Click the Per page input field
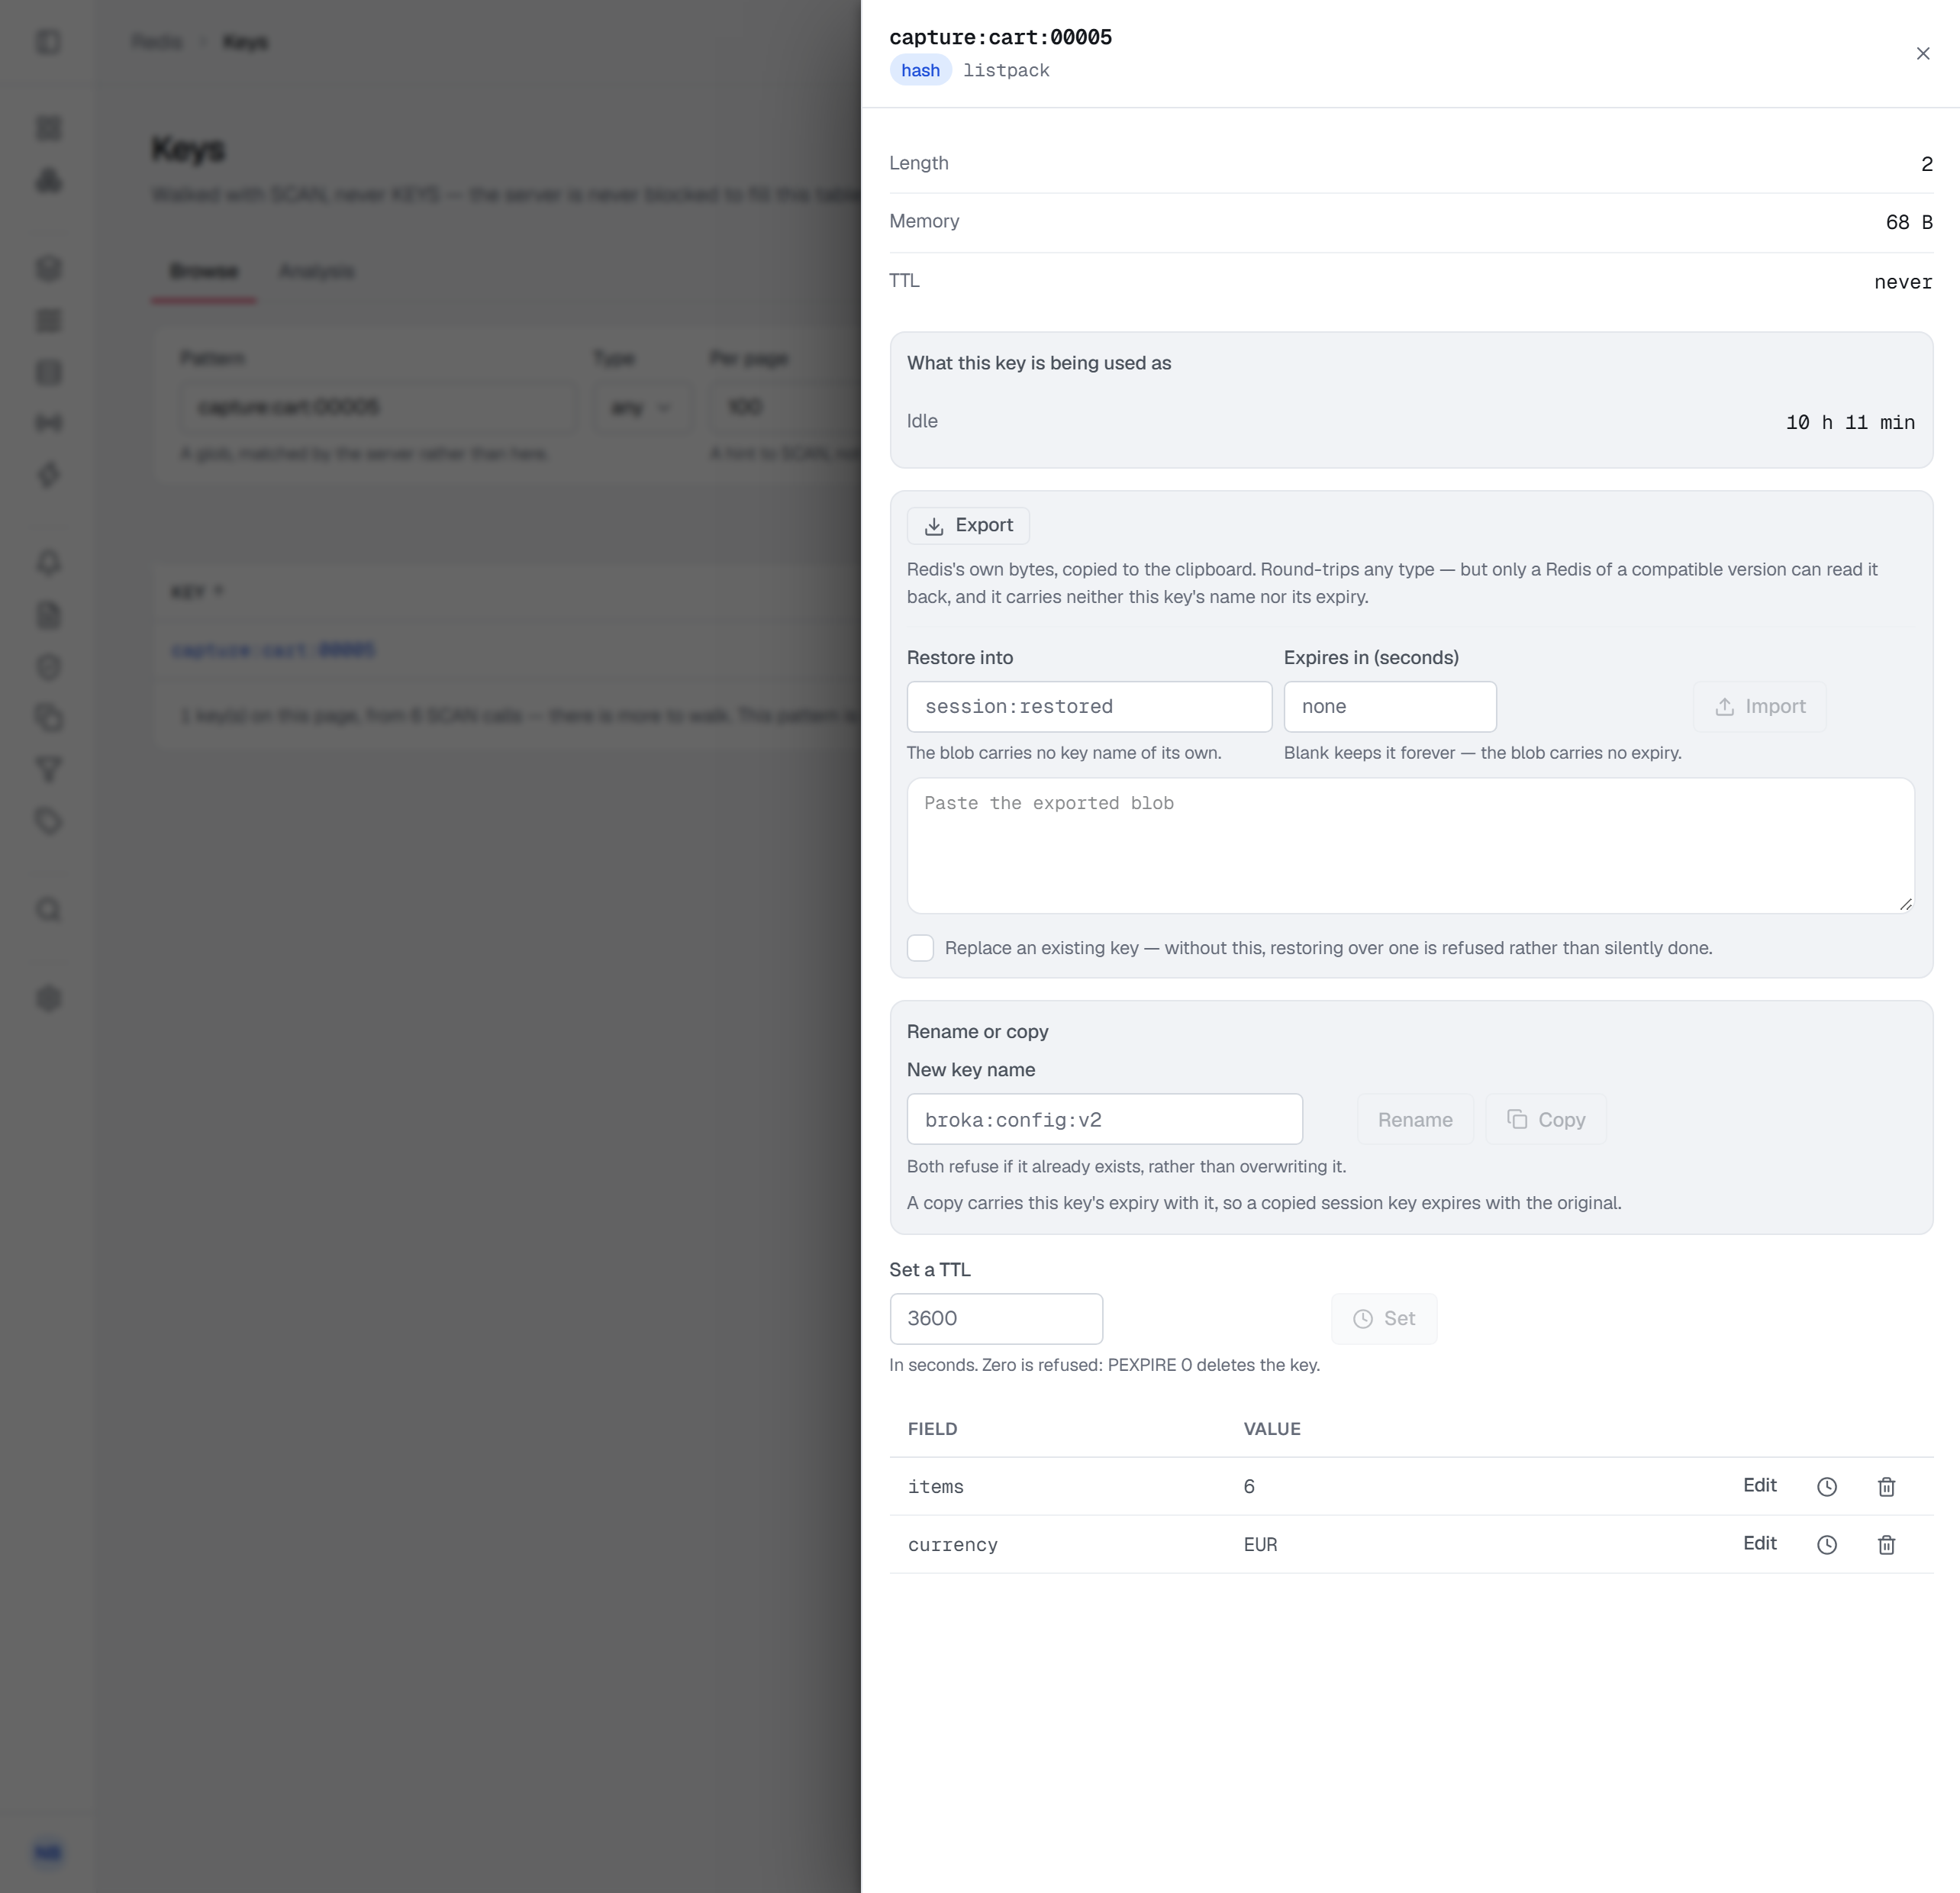 tap(784, 408)
